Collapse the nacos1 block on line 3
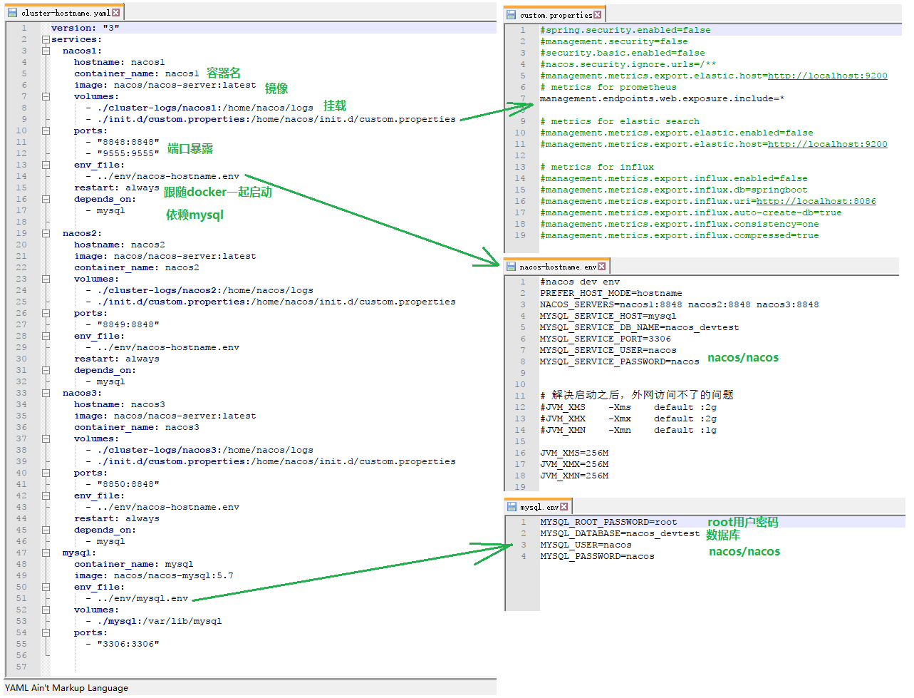914x698 pixels. (x=46, y=51)
